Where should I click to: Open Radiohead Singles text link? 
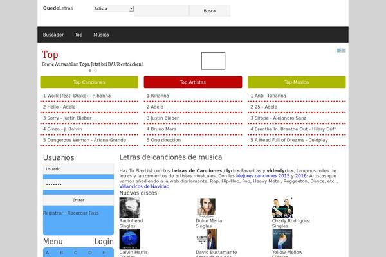coord(131,224)
